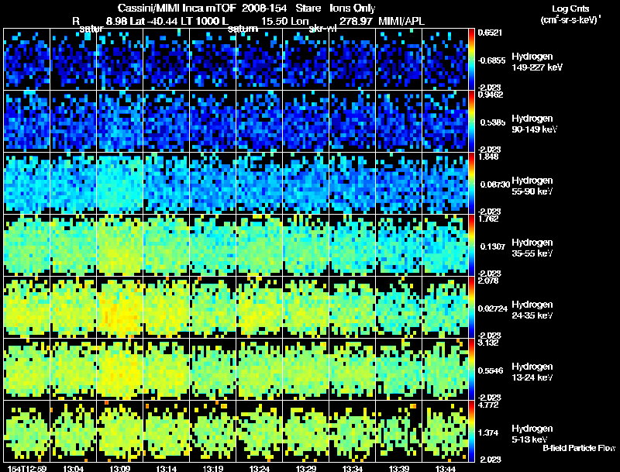Select the 13:24 panel in the 55-90 keV row

pyautogui.click(x=260, y=183)
